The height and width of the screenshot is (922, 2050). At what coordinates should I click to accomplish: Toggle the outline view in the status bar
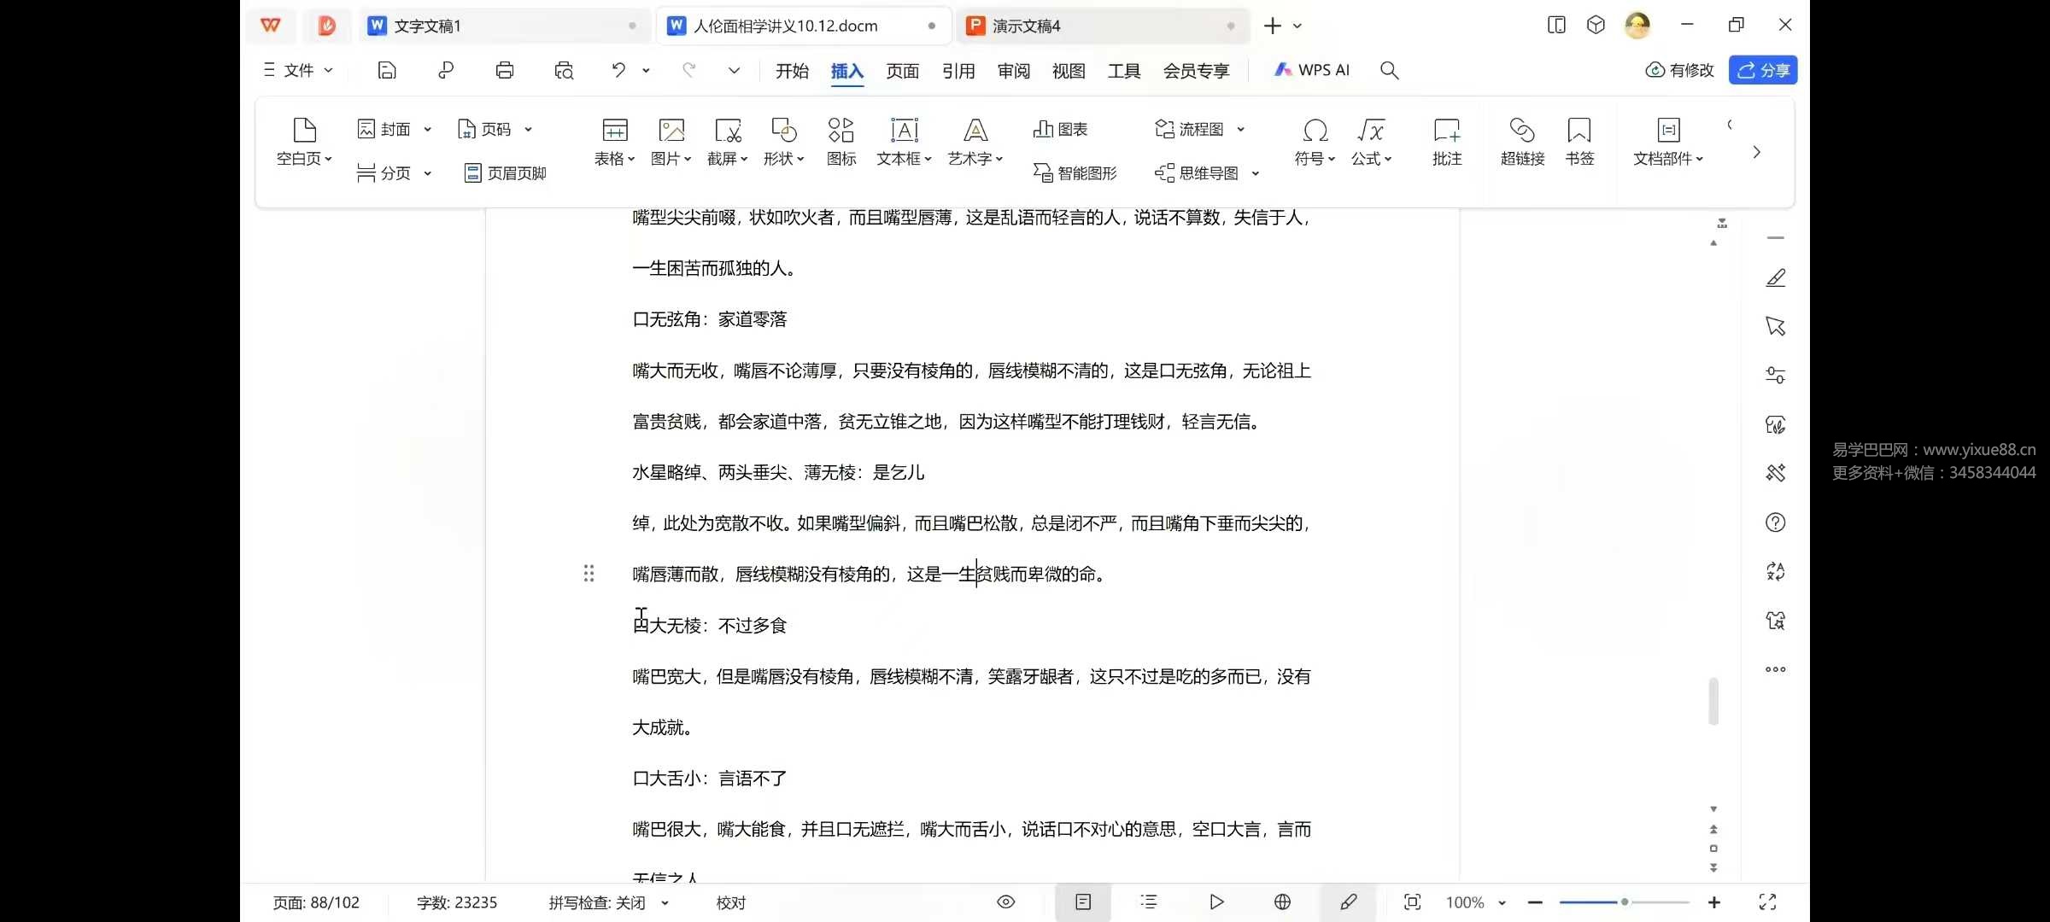pyautogui.click(x=1149, y=902)
